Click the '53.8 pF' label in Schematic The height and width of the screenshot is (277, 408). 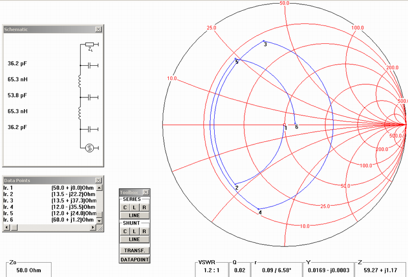17,95
